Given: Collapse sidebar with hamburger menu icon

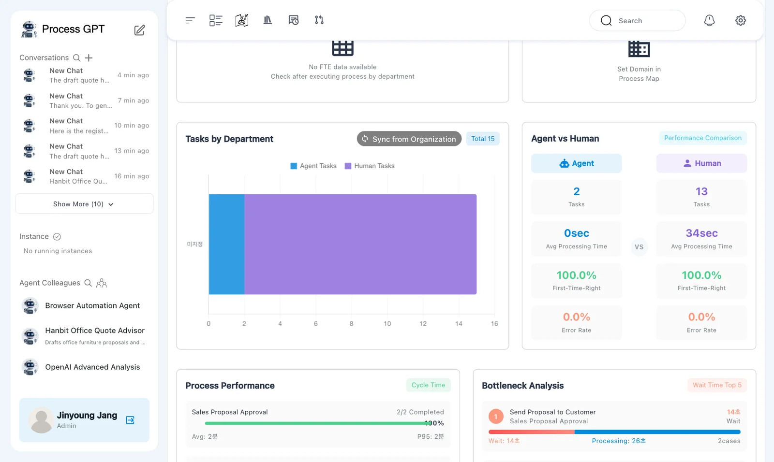Looking at the screenshot, I should pyautogui.click(x=190, y=20).
